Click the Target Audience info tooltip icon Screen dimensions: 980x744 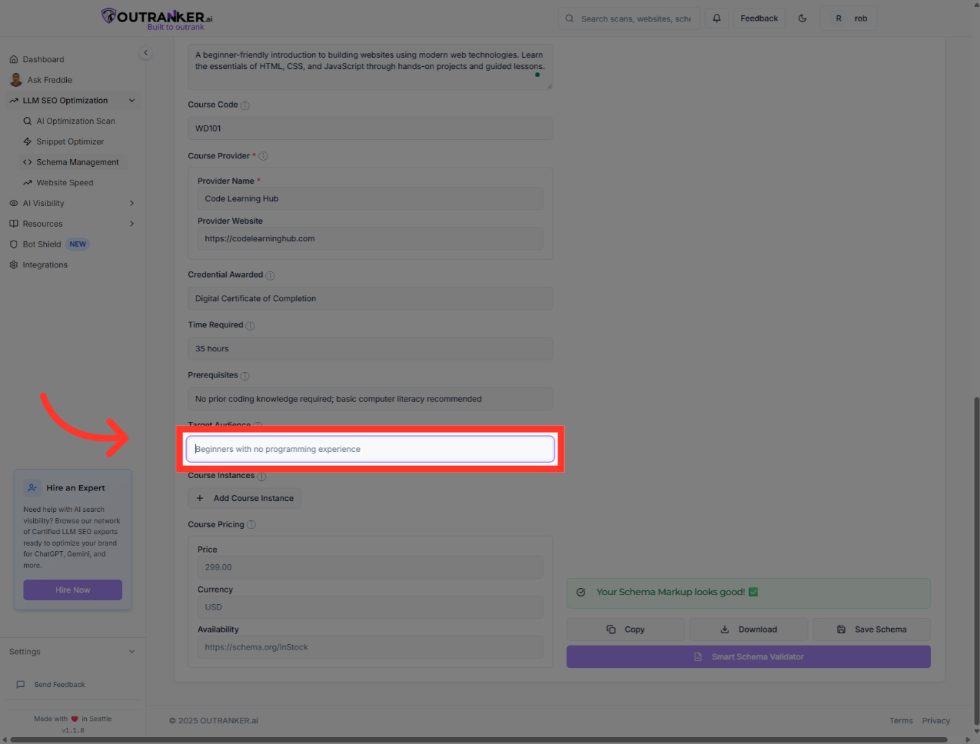coord(258,426)
